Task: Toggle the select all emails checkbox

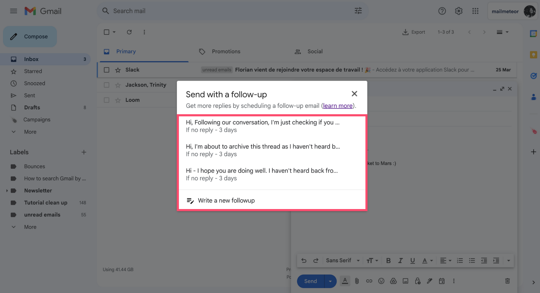Action: tap(106, 32)
